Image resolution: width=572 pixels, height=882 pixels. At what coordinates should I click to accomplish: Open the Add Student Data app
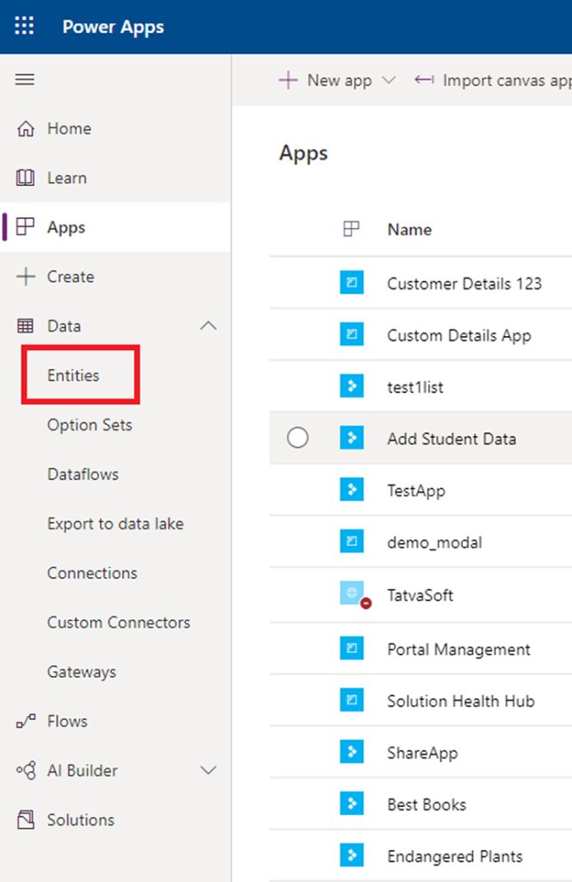451,438
